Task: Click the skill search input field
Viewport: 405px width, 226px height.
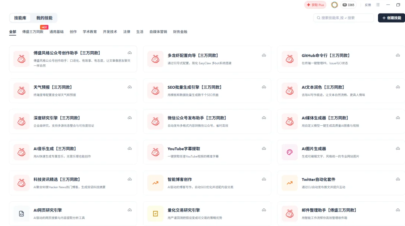Action: pos(344,18)
